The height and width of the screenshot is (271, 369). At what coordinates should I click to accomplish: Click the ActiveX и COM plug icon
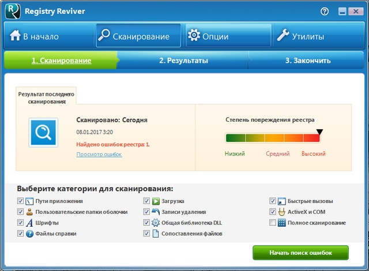(x=282, y=212)
